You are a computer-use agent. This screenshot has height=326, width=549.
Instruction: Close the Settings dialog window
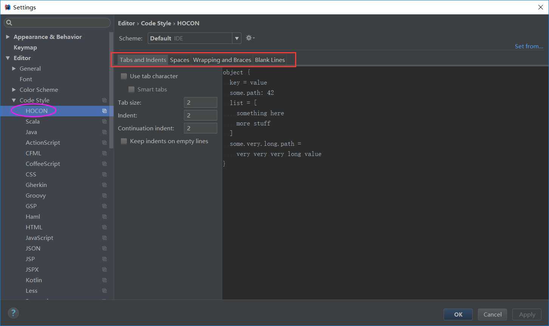[541, 7]
